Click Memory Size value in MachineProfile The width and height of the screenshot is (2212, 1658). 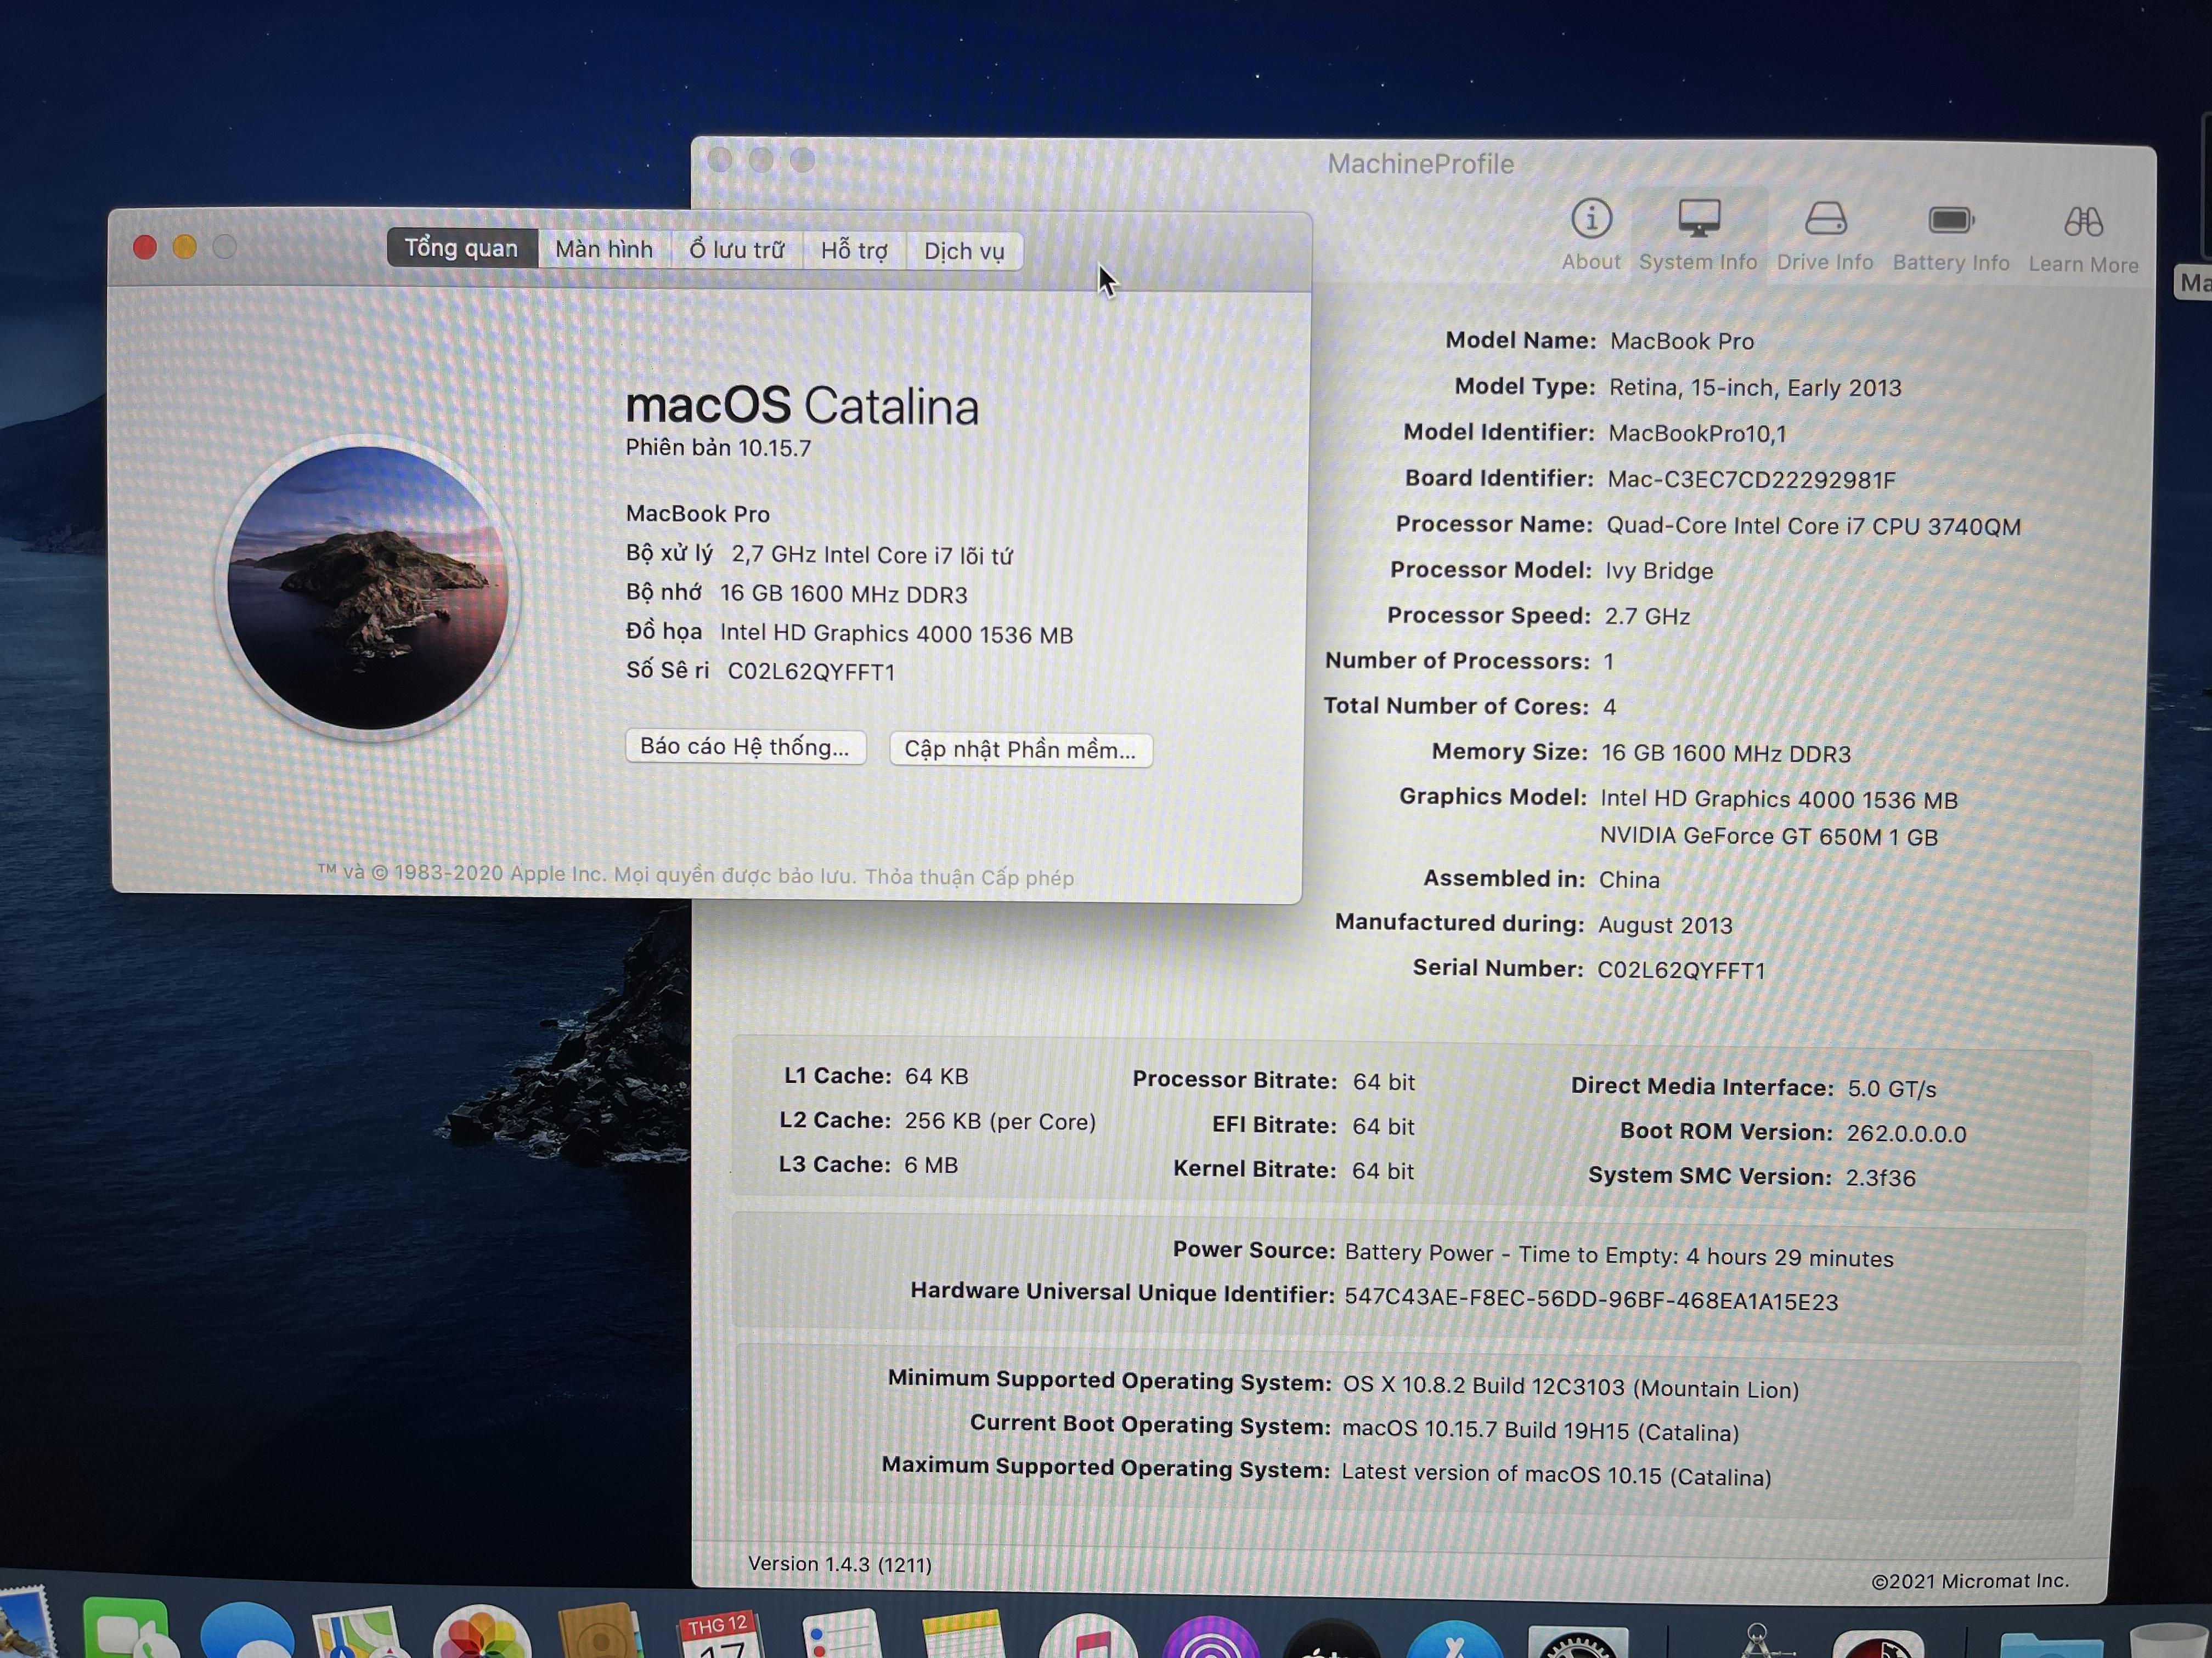1726,753
